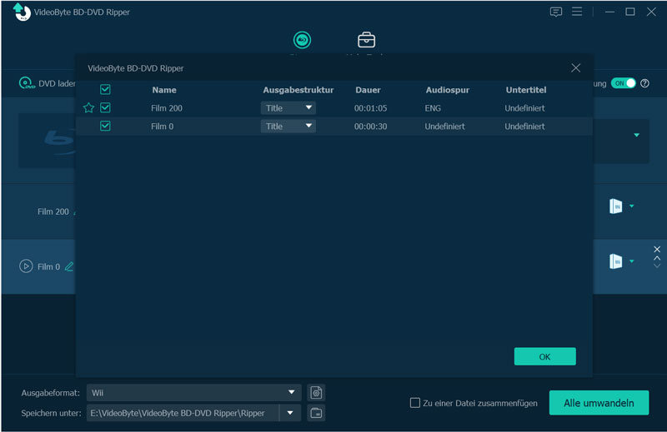This screenshot has height=432, width=667.
Task: Open the help question mark icon
Action: click(644, 83)
